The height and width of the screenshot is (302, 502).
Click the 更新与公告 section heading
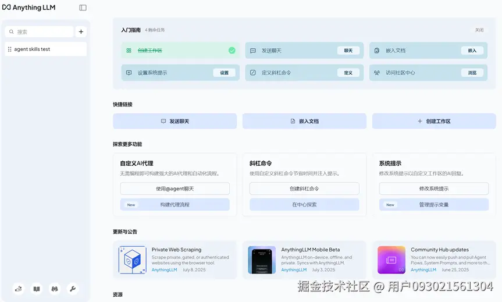(125, 232)
